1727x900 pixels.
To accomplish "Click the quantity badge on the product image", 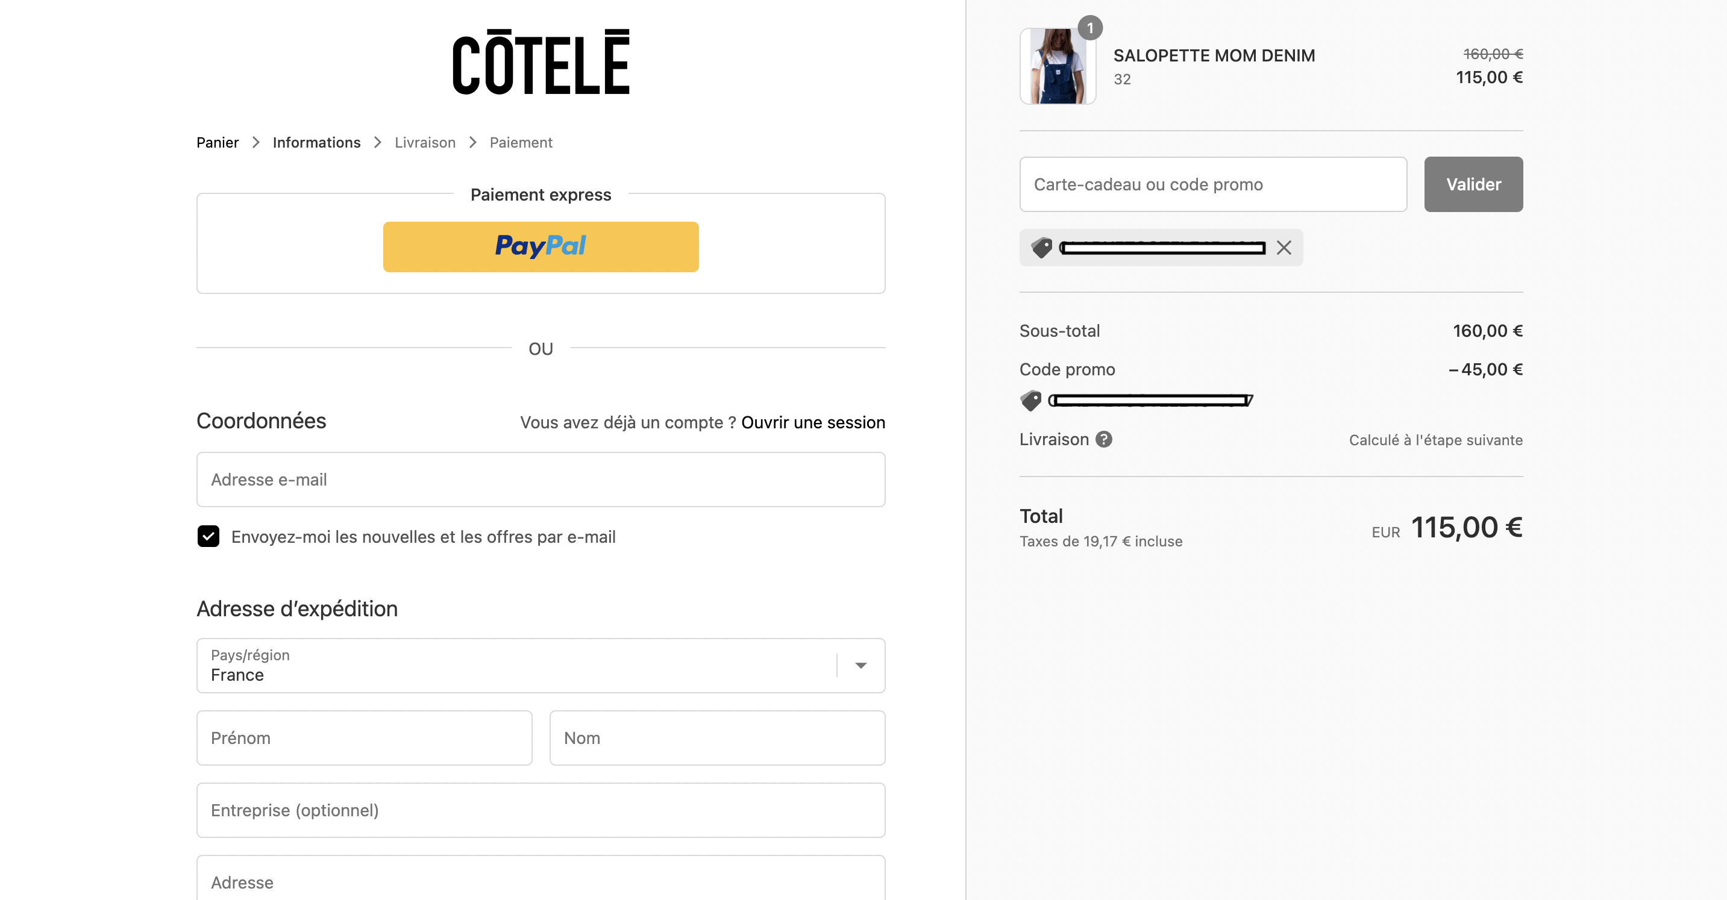I will (1090, 28).
